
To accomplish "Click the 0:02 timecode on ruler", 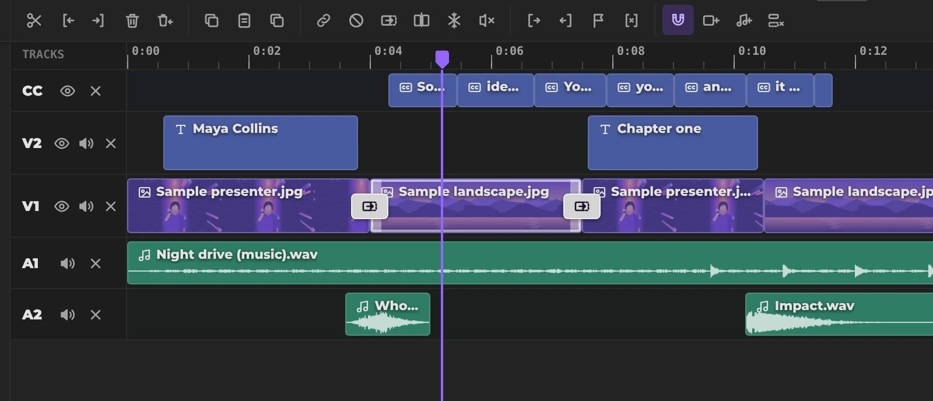I will [267, 51].
